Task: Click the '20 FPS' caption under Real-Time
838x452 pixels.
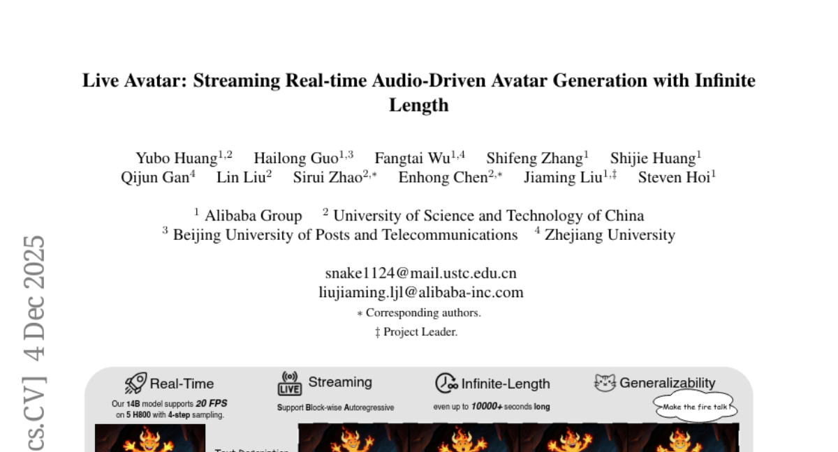Action: 211,403
